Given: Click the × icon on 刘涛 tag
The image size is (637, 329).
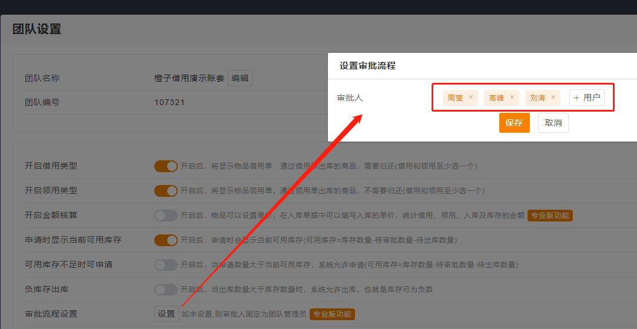Looking at the screenshot, I should click(553, 98).
